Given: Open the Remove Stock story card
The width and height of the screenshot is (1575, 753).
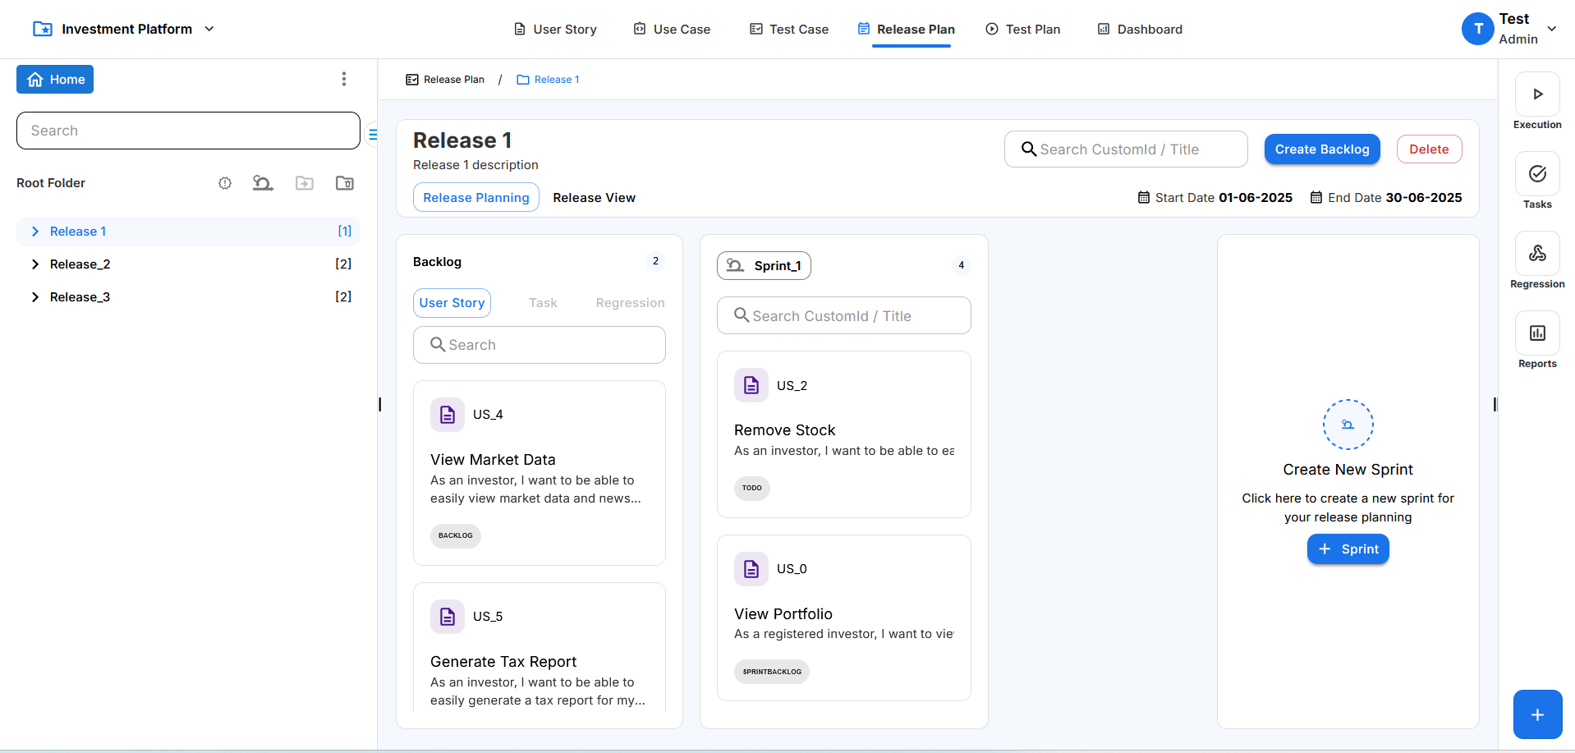Looking at the screenshot, I should pyautogui.click(x=844, y=434).
